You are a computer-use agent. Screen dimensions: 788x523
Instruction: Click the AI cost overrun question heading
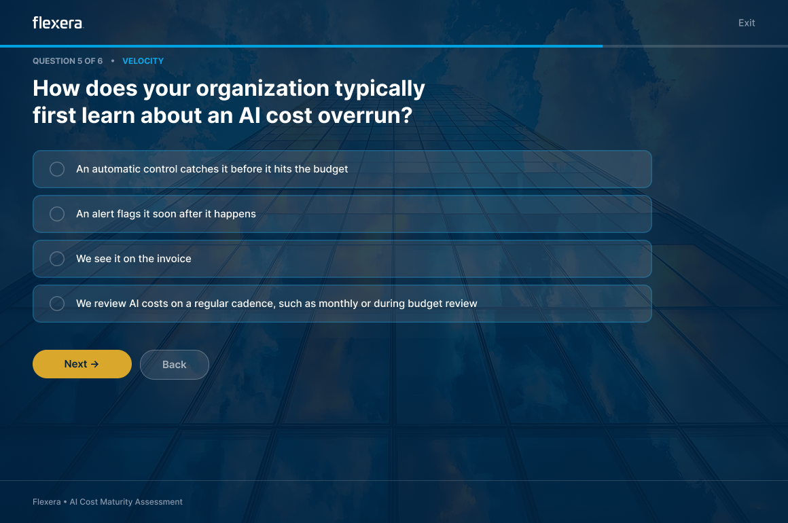tap(229, 102)
